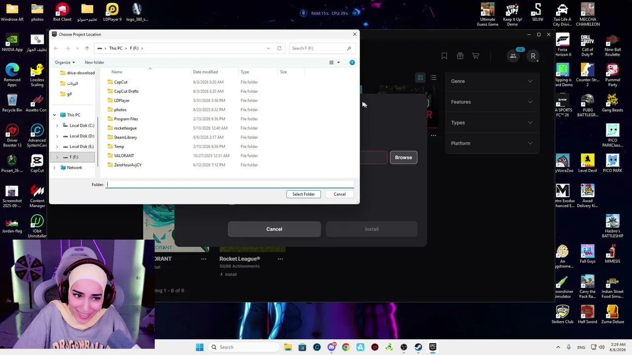
Task: Select the CapCut Drafts folder
Action: coord(126,91)
